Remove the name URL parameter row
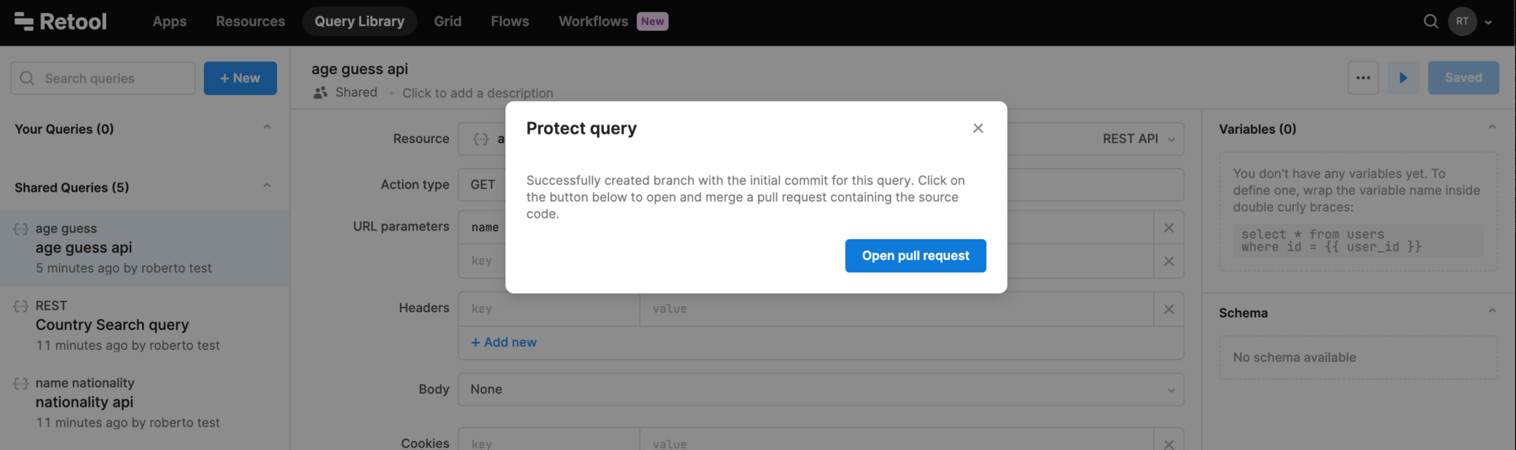The height and width of the screenshot is (450, 1516). [1169, 228]
